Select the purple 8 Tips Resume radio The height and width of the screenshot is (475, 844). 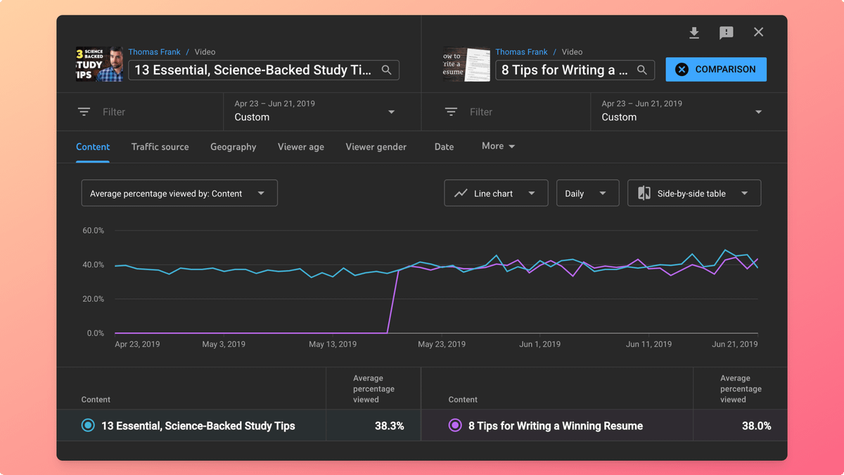pyautogui.click(x=455, y=425)
